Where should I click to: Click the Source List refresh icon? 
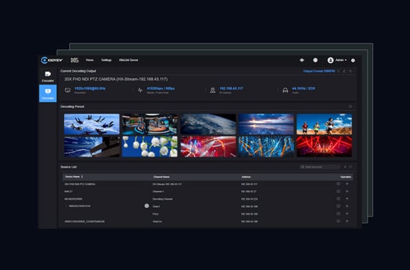coord(351,167)
